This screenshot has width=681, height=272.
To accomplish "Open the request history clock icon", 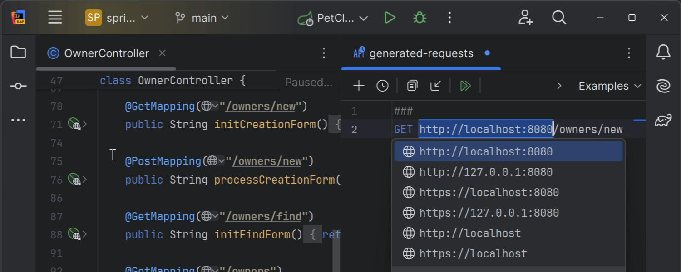I will 382,86.
